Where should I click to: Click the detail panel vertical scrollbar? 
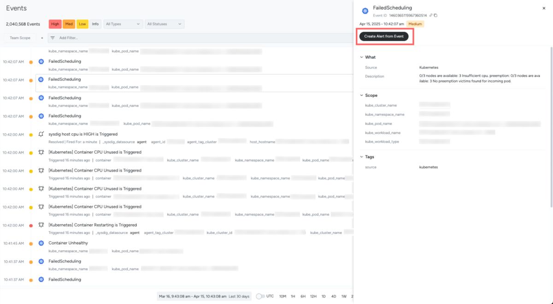click(551, 127)
